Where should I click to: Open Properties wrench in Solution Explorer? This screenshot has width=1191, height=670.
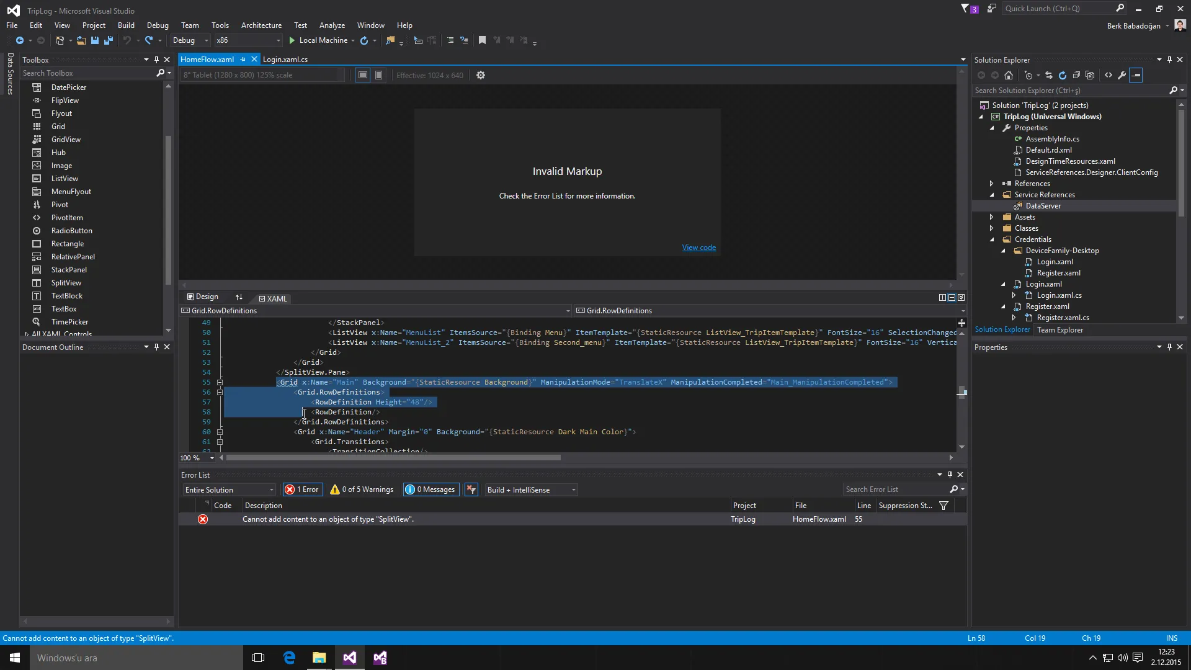[1122, 75]
